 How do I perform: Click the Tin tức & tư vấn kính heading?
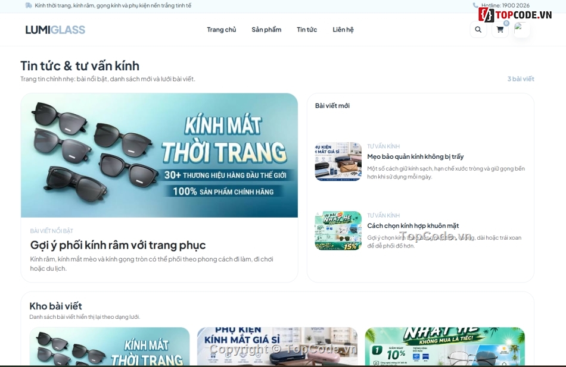click(x=80, y=65)
